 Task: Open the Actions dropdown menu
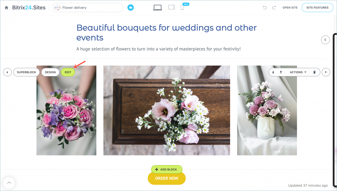298,72
